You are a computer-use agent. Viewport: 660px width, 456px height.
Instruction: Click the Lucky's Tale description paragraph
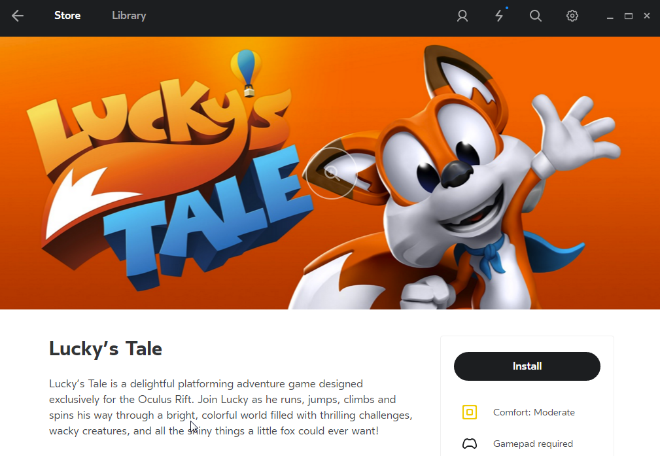[231, 407]
